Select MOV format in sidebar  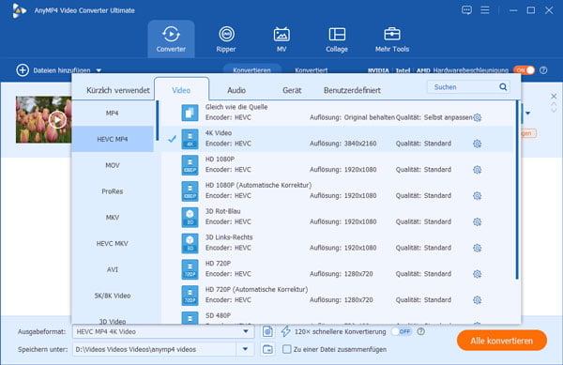click(x=113, y=165)
